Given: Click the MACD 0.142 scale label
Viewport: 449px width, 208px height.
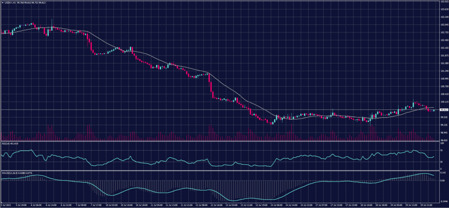Looking at the screenshot, I should click(442, 173).
